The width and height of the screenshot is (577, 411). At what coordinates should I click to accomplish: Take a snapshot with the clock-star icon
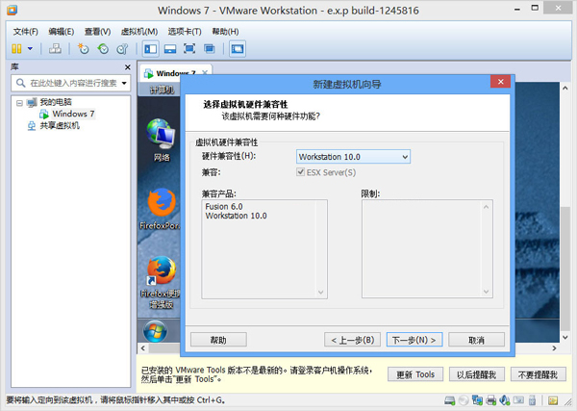pos(84,49)
